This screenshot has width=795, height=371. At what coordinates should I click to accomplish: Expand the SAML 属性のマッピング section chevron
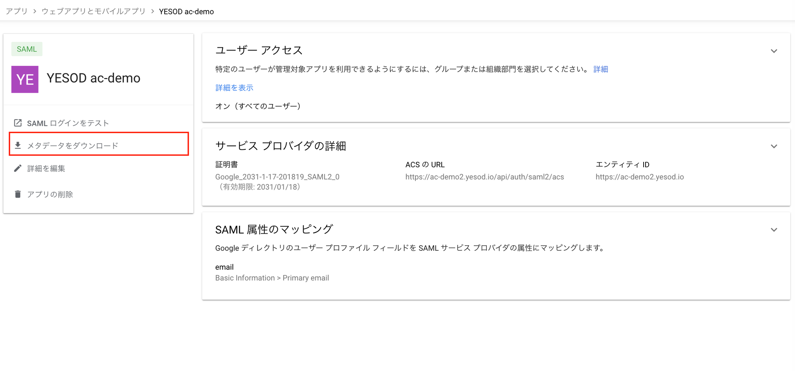point(774,230)
